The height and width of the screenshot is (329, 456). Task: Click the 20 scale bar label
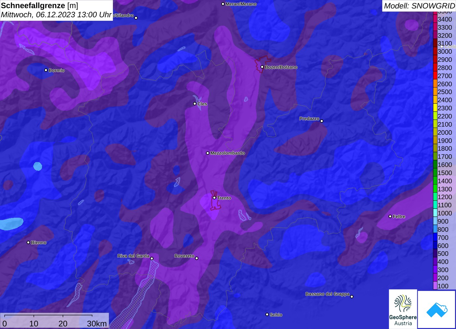coord(63,324)
